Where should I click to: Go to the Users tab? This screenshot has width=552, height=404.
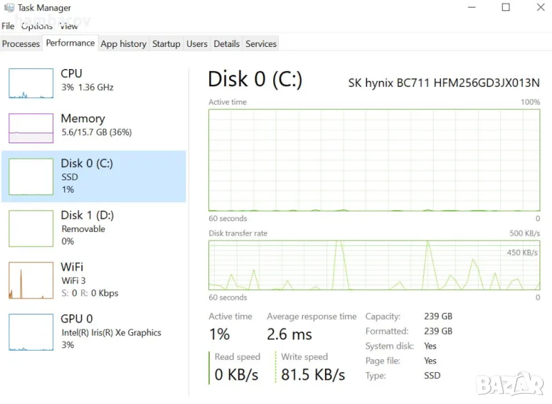pyautogui.click(x=197, y=44)
